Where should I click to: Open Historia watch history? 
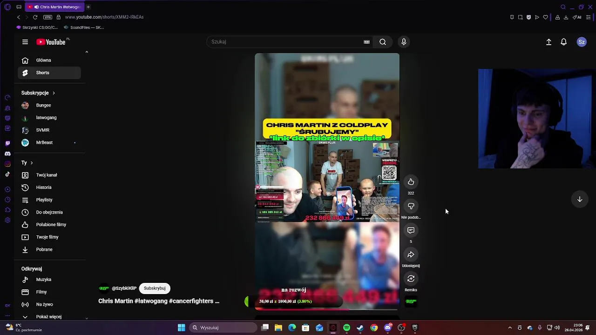coord(49,188)
